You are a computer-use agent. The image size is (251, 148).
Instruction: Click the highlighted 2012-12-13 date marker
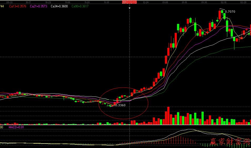coord(129,2)
